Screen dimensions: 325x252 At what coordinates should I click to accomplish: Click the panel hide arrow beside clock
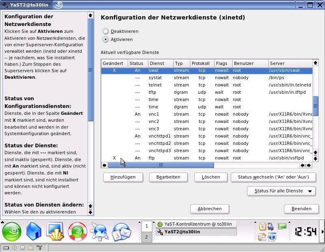click(x=323, y=231)
